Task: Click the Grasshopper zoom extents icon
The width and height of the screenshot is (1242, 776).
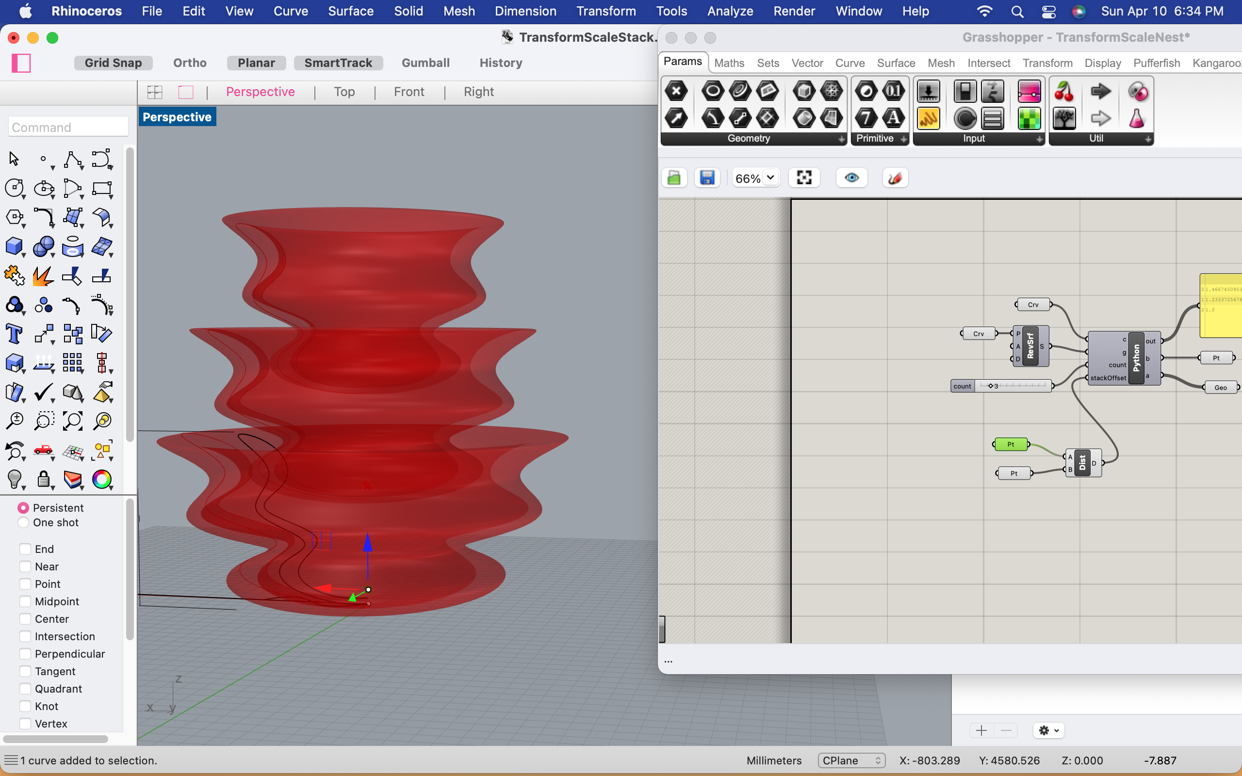Action: coord(804,178)
